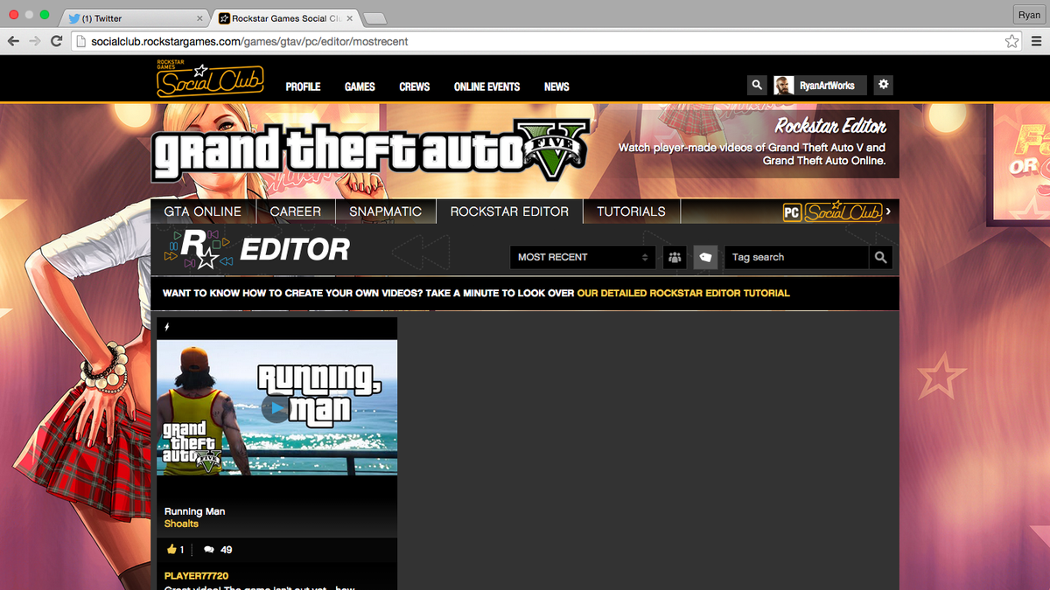Switch to the TUTORIALS tab
This screenshot has width=1050, height=590.
pos(631,212)
